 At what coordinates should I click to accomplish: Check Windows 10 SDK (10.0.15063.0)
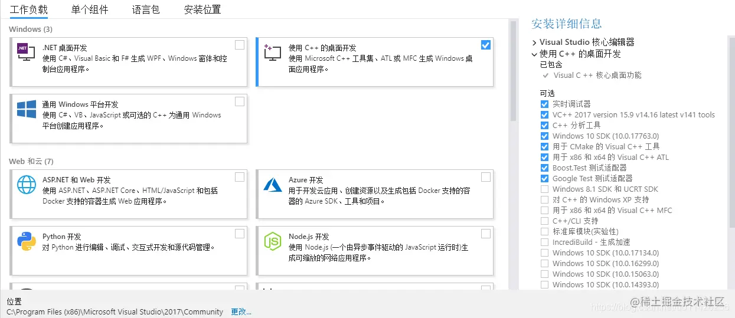pos(544,274)
